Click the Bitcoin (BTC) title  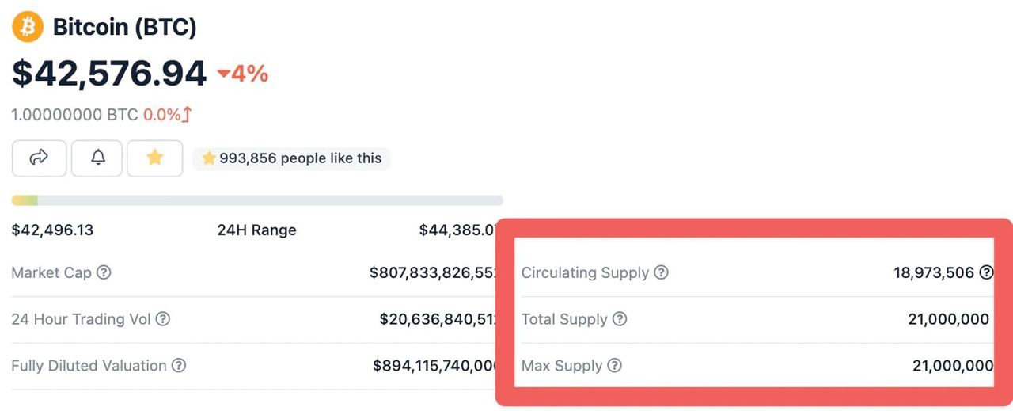point(124,27)
